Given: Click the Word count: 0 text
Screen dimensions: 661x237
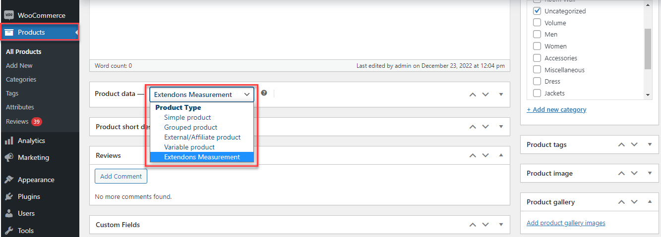Looking at the screenshot, I should (x=114, y=65).
